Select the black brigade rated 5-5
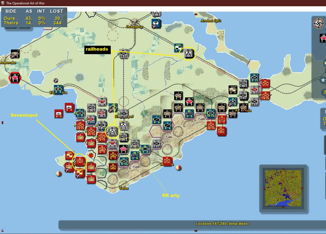 [x=178, y=108]
